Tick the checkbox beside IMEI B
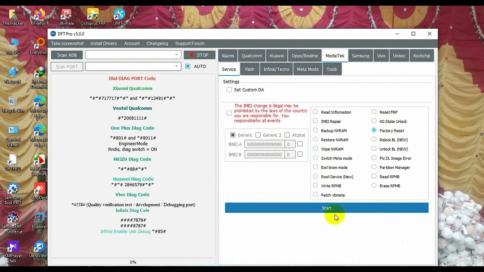 click(300, 154)
